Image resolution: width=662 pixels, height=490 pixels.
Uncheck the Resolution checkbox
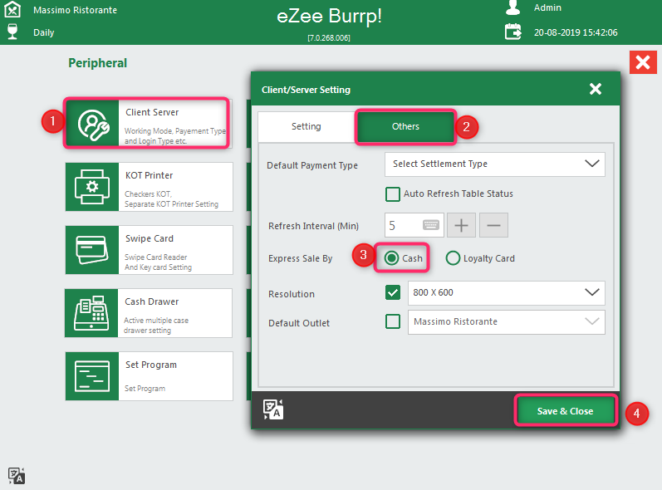[393, 292]
